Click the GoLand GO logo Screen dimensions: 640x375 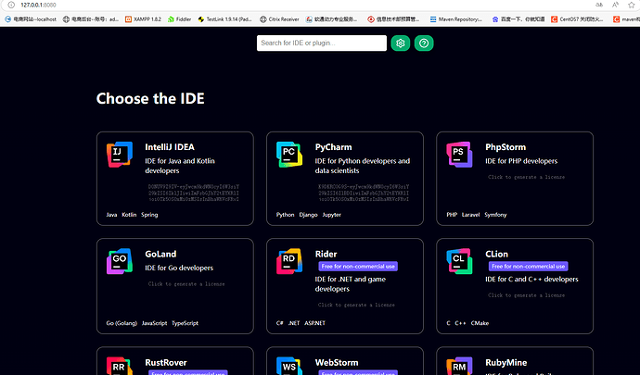(120, 261)
